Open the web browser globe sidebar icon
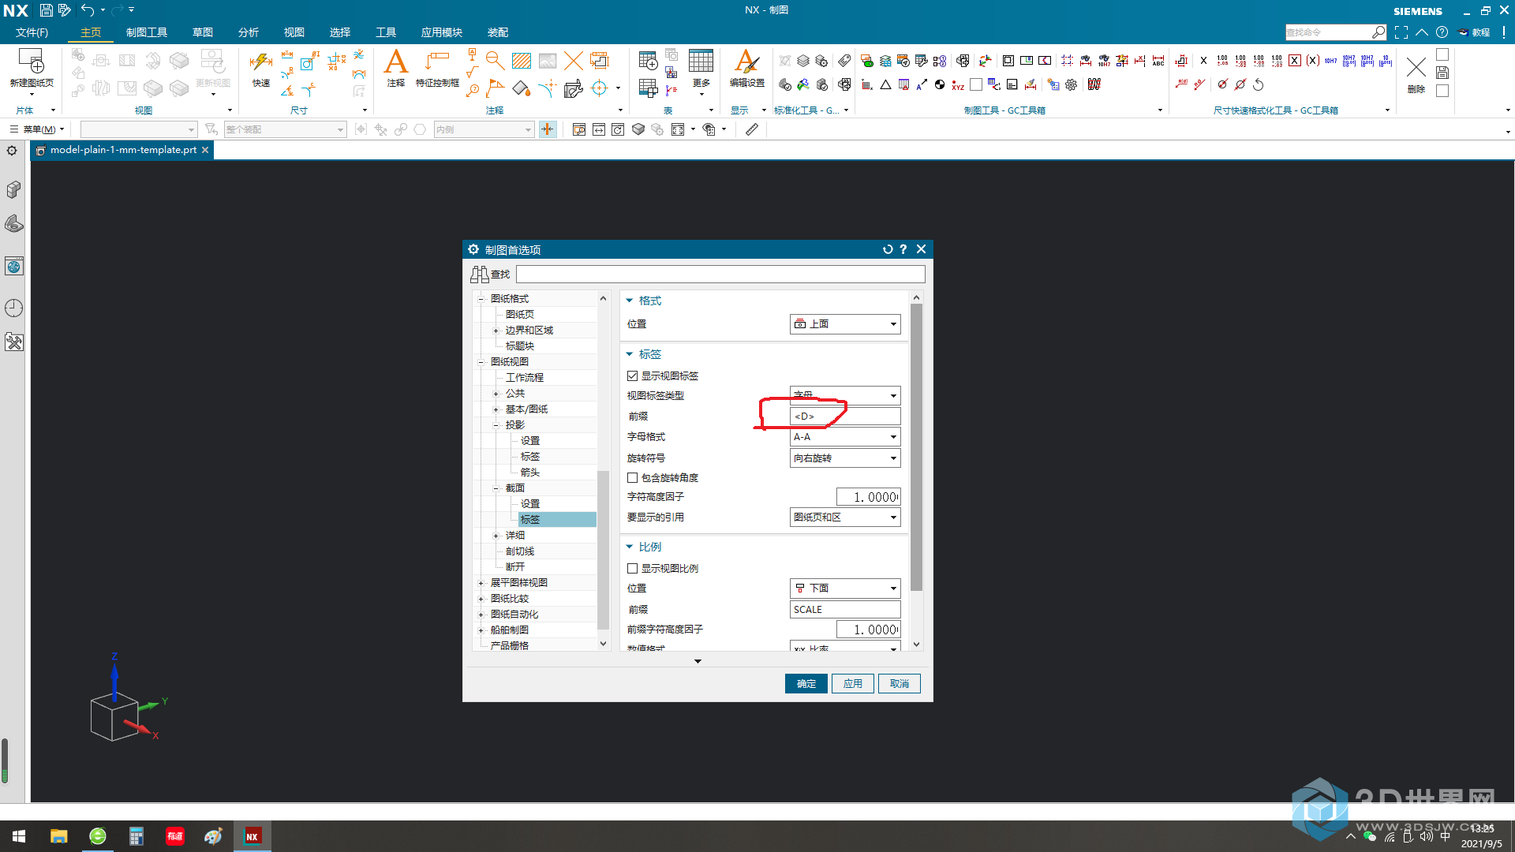The image size is (1515, 852). click(13, 266)
